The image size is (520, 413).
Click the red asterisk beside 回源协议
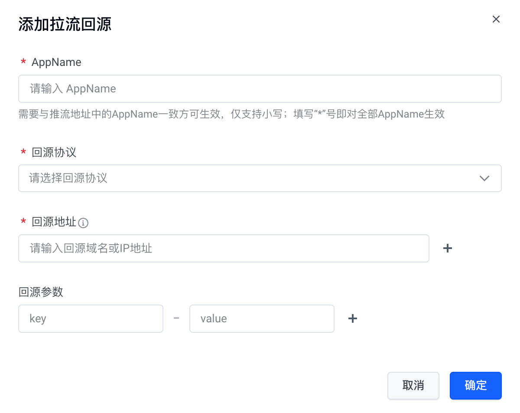[23, 152]
